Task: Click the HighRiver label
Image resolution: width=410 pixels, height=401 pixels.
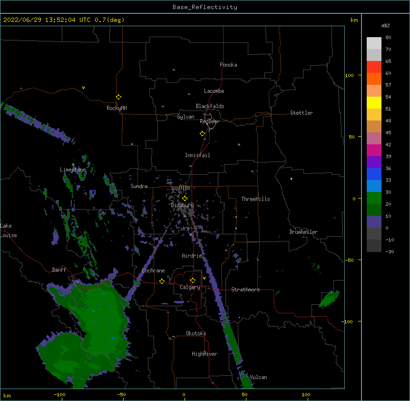Action: click(x=205, y=354)
